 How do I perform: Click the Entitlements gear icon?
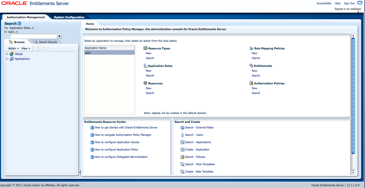click(251, 66)
